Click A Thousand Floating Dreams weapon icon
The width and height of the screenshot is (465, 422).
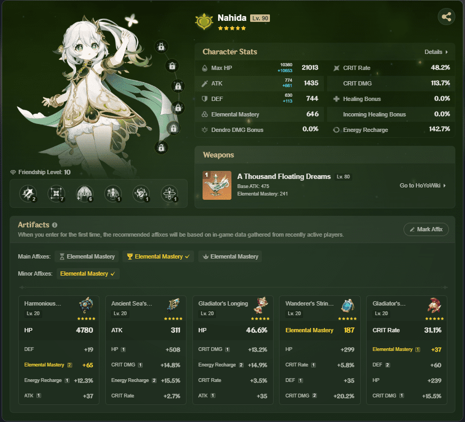click(217, 185)
